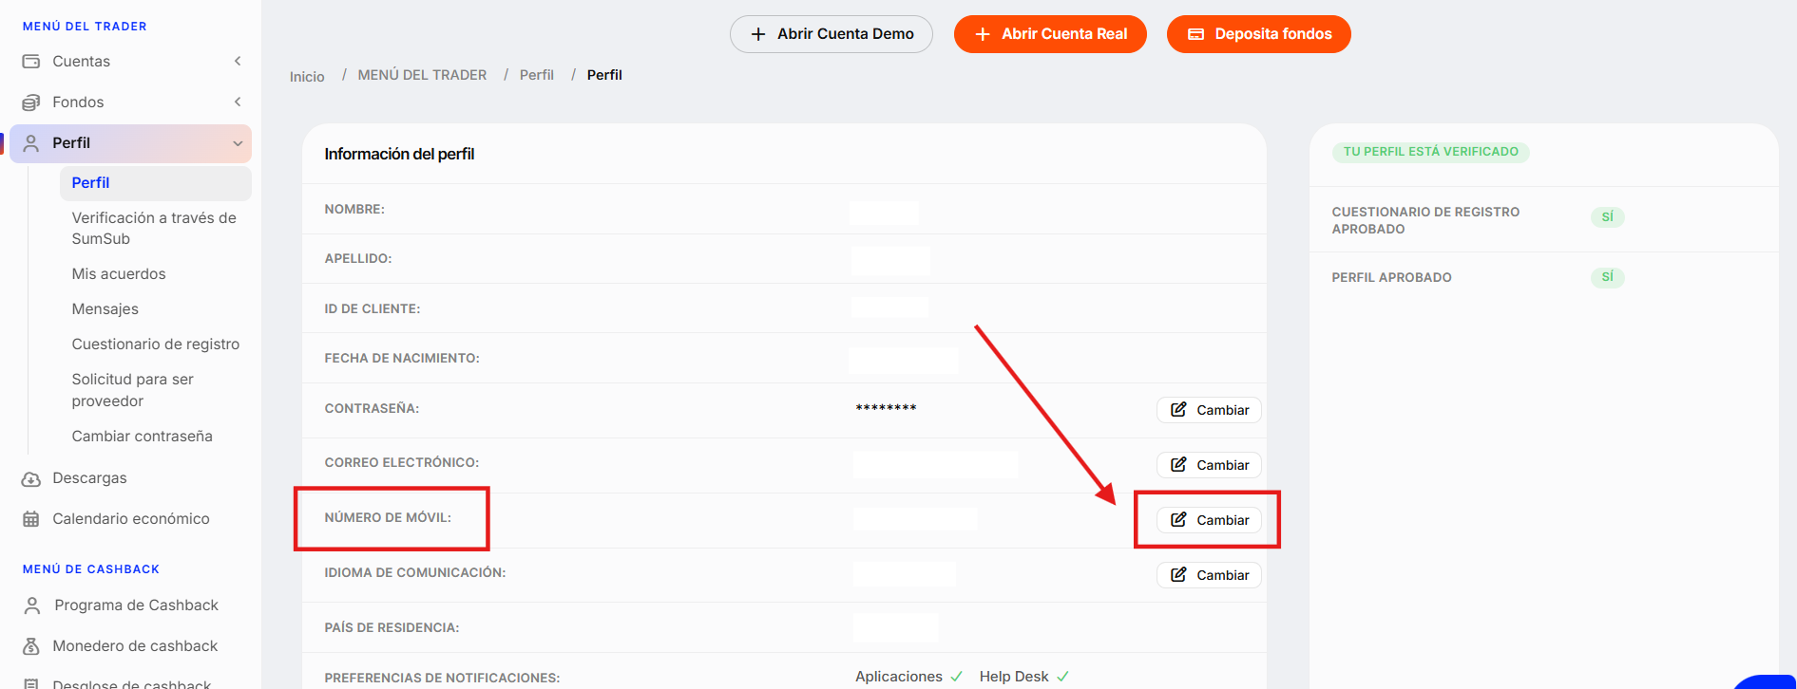Open Cuestionario de registro item
1797x689 pixels.
point(156,344)
